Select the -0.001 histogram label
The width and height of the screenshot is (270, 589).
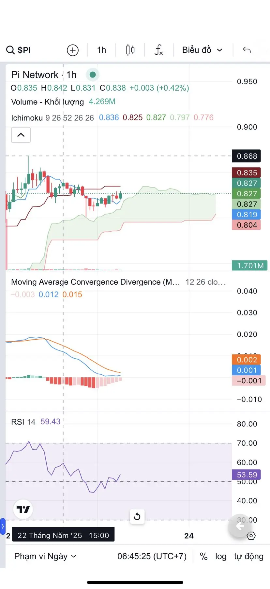tap(249, 381)
